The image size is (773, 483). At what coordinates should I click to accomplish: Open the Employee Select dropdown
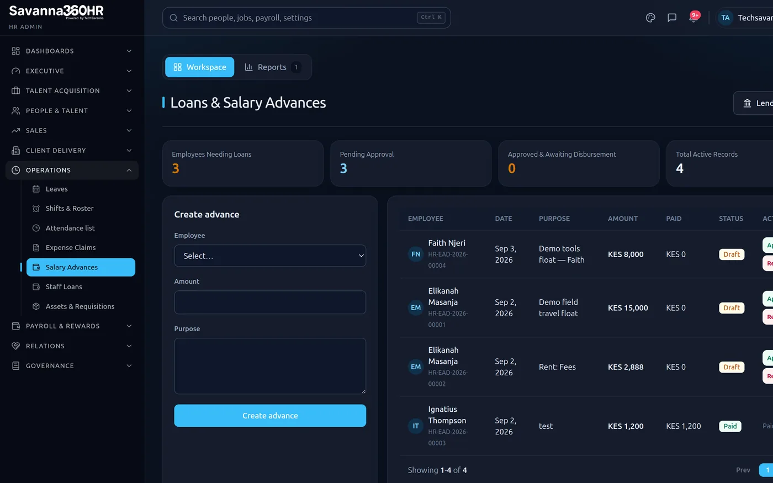(270, 256)
